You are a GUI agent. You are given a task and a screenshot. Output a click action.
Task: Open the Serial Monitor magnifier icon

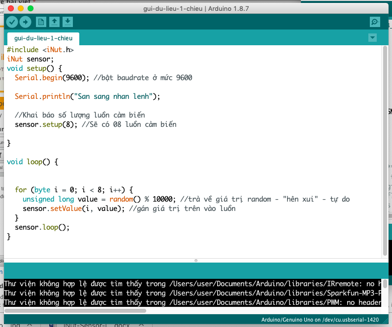(375, 22)
